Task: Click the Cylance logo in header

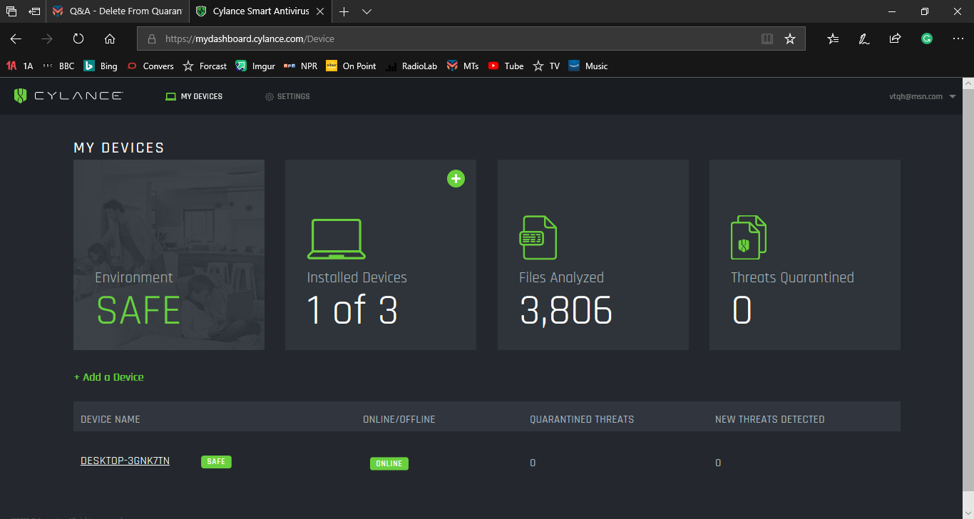Action: [68, 96]
